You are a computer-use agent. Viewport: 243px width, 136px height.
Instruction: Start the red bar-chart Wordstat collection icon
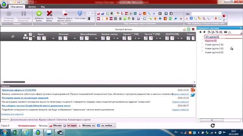pyautogui.click(x=98, y=14)
